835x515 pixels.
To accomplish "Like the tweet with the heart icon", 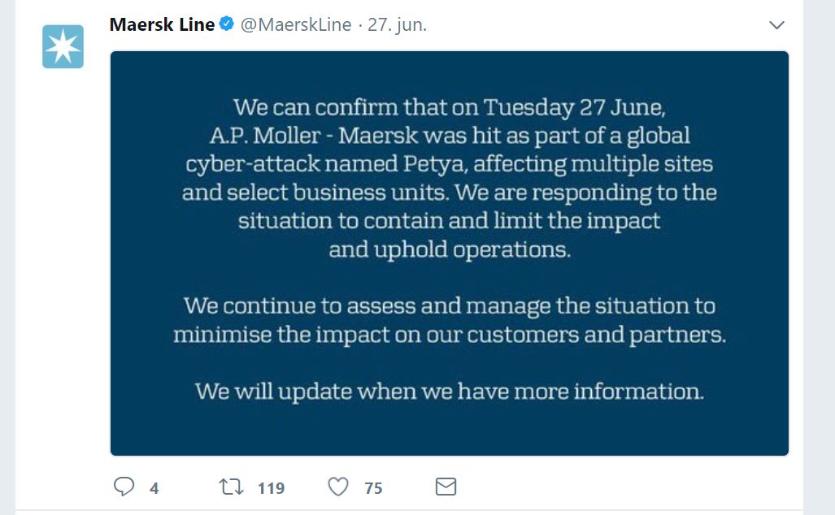I will point(338,487).
